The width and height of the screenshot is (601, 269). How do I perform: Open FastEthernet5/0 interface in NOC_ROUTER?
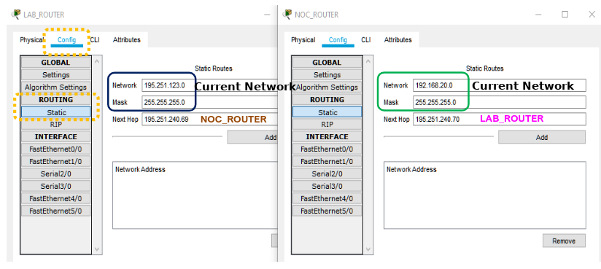coord(327,211)
